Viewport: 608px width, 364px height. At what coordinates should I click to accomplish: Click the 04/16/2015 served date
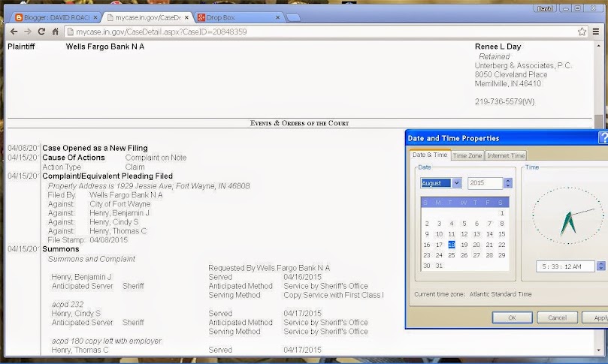coord(302,277)
